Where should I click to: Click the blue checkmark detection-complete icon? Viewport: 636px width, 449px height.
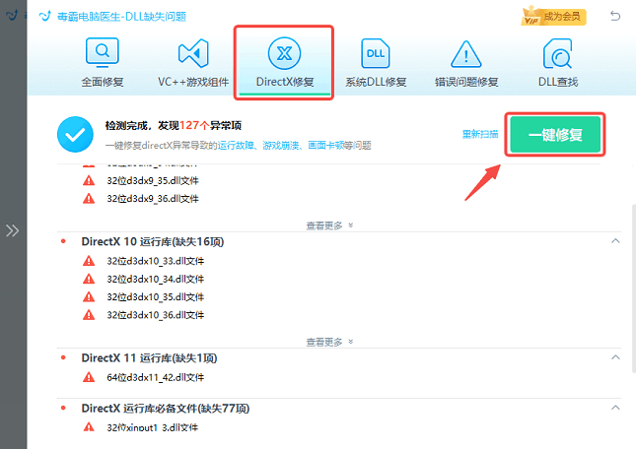[x=75, y=135]
